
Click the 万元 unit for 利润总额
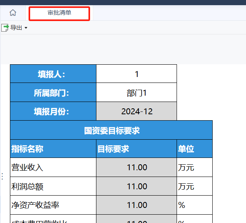(194, 186)
